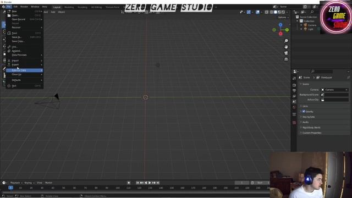
Task: Open the Keying dropdown in timeline
Action: pos(29,183)
